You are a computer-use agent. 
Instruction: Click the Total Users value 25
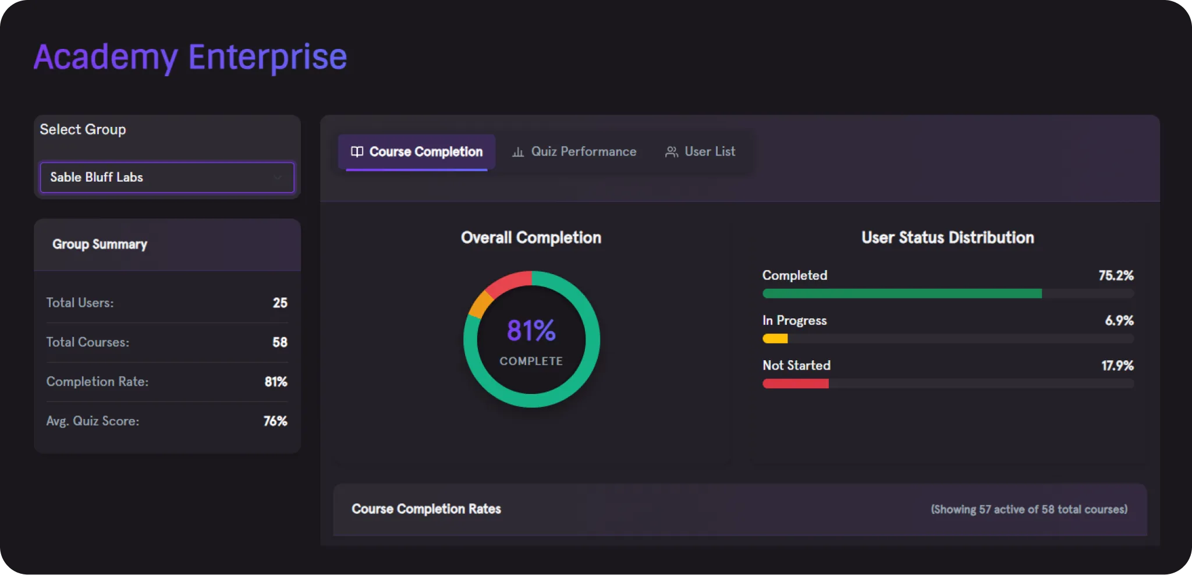tap(280, 303)
